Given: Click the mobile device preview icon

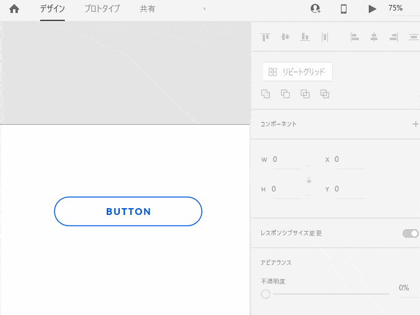Looking at the screenshot, I should click(x=344, y=9).
